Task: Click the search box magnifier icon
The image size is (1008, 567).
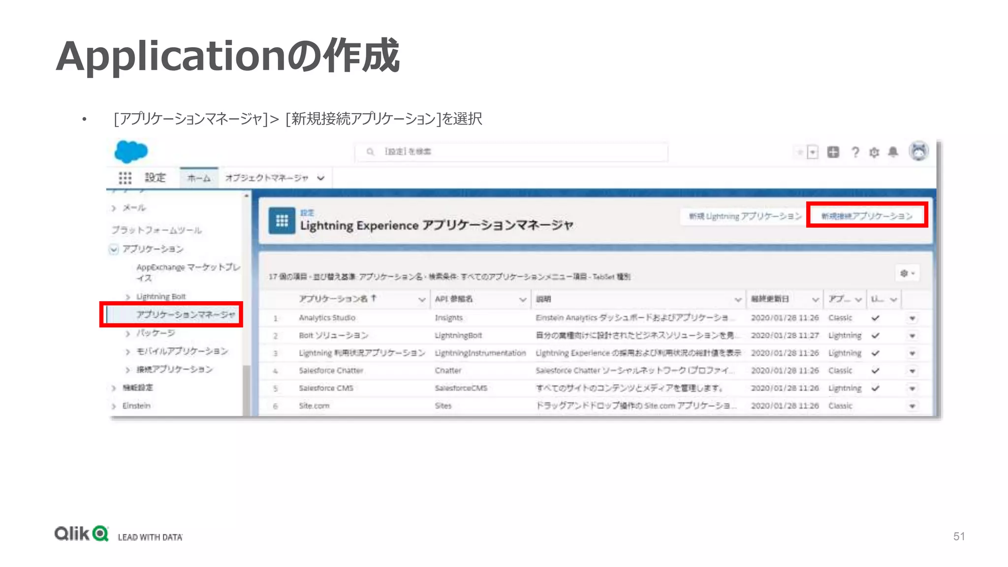Action: (x=370, y=152)
